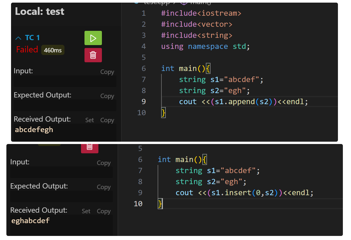This screenshot has width=351, height=240.
Task: Collapse the TC 1 test case chevron
Action: 18,38
